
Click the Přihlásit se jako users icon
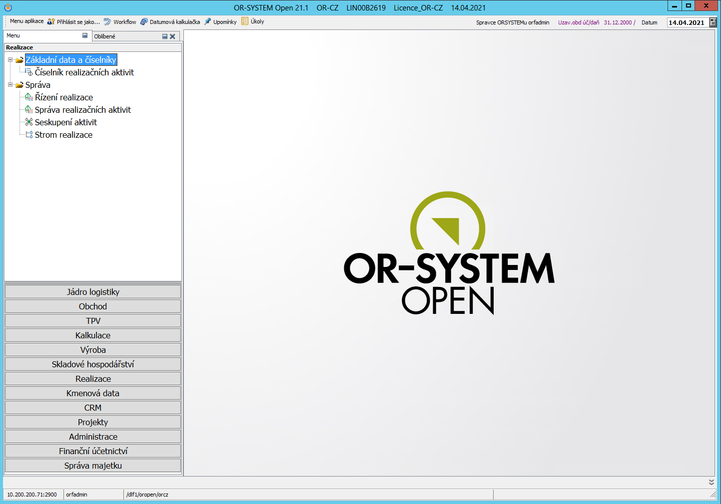pyautogui.click(x=51, y=21)
